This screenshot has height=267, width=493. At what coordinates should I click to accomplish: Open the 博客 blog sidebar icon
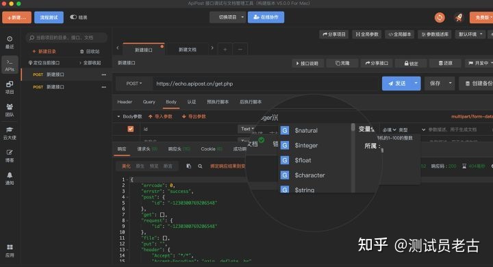(x=10, y=155)
